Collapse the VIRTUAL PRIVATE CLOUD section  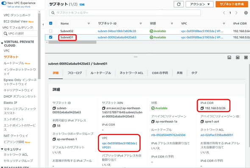(x=2, y=43)
